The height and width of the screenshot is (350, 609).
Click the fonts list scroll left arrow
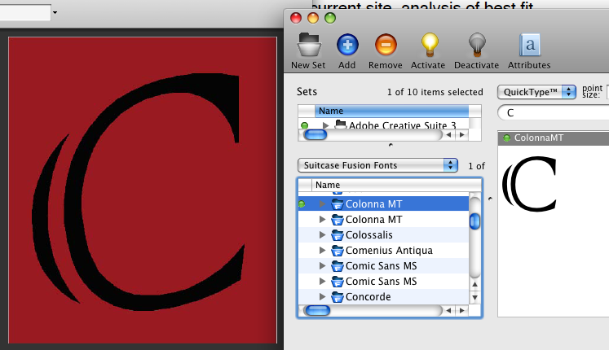click(x=448, y=310)
